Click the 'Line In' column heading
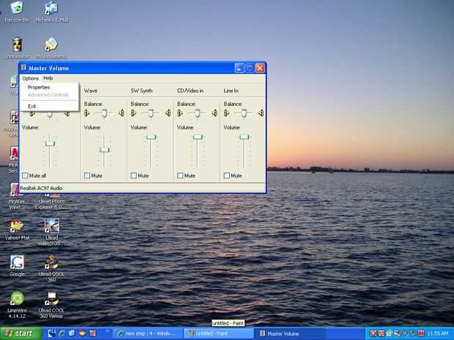Image resolution: width=454 pixels, height=340 pixels. [x=231, y=91]
